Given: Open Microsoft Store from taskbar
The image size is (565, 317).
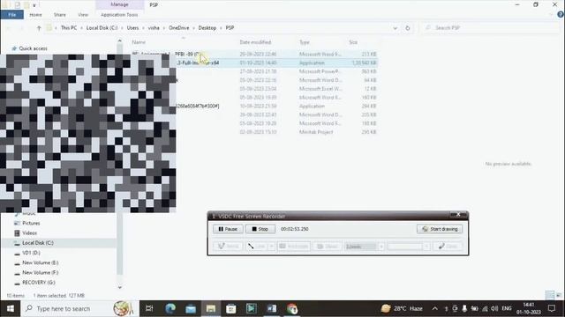Looking at the screenshot, I should click(231, 308).
